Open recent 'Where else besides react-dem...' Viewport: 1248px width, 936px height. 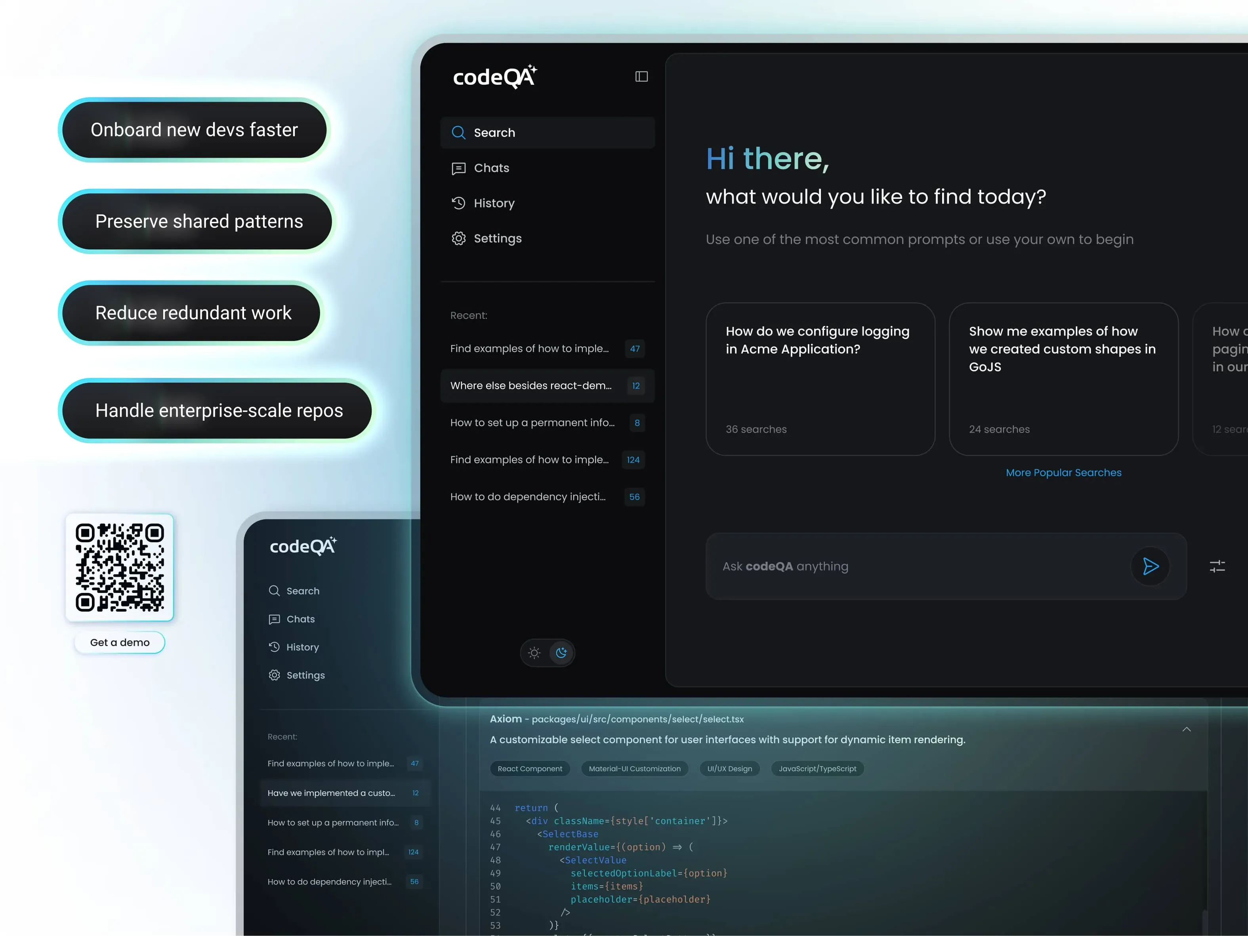tap(547, 386)
